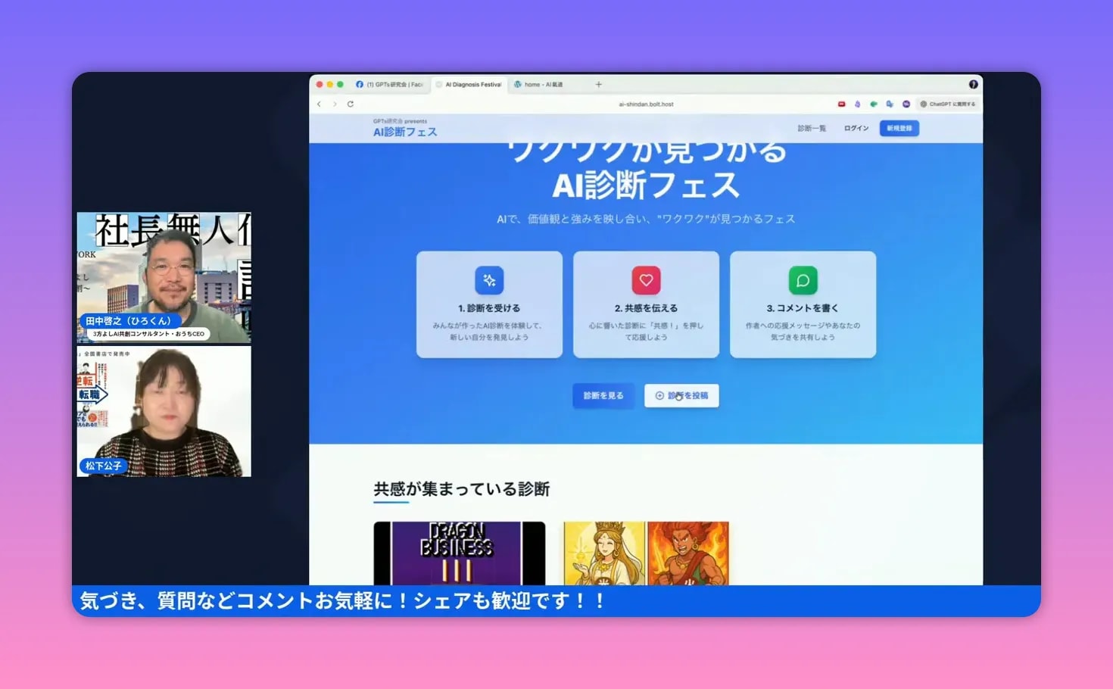Select the blue sparkle「診断を受ける」step icon
Image resolution: width=1113 pixels, height=689 pixels.
pyautogui.click(x=488, y=279)
